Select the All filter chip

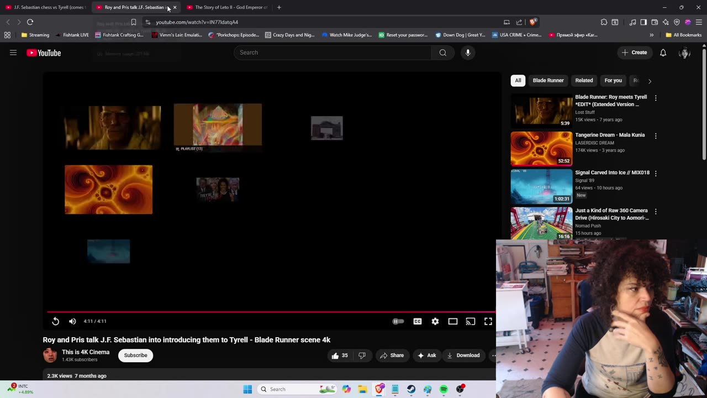pyautogui.click(x=518, y=81)
